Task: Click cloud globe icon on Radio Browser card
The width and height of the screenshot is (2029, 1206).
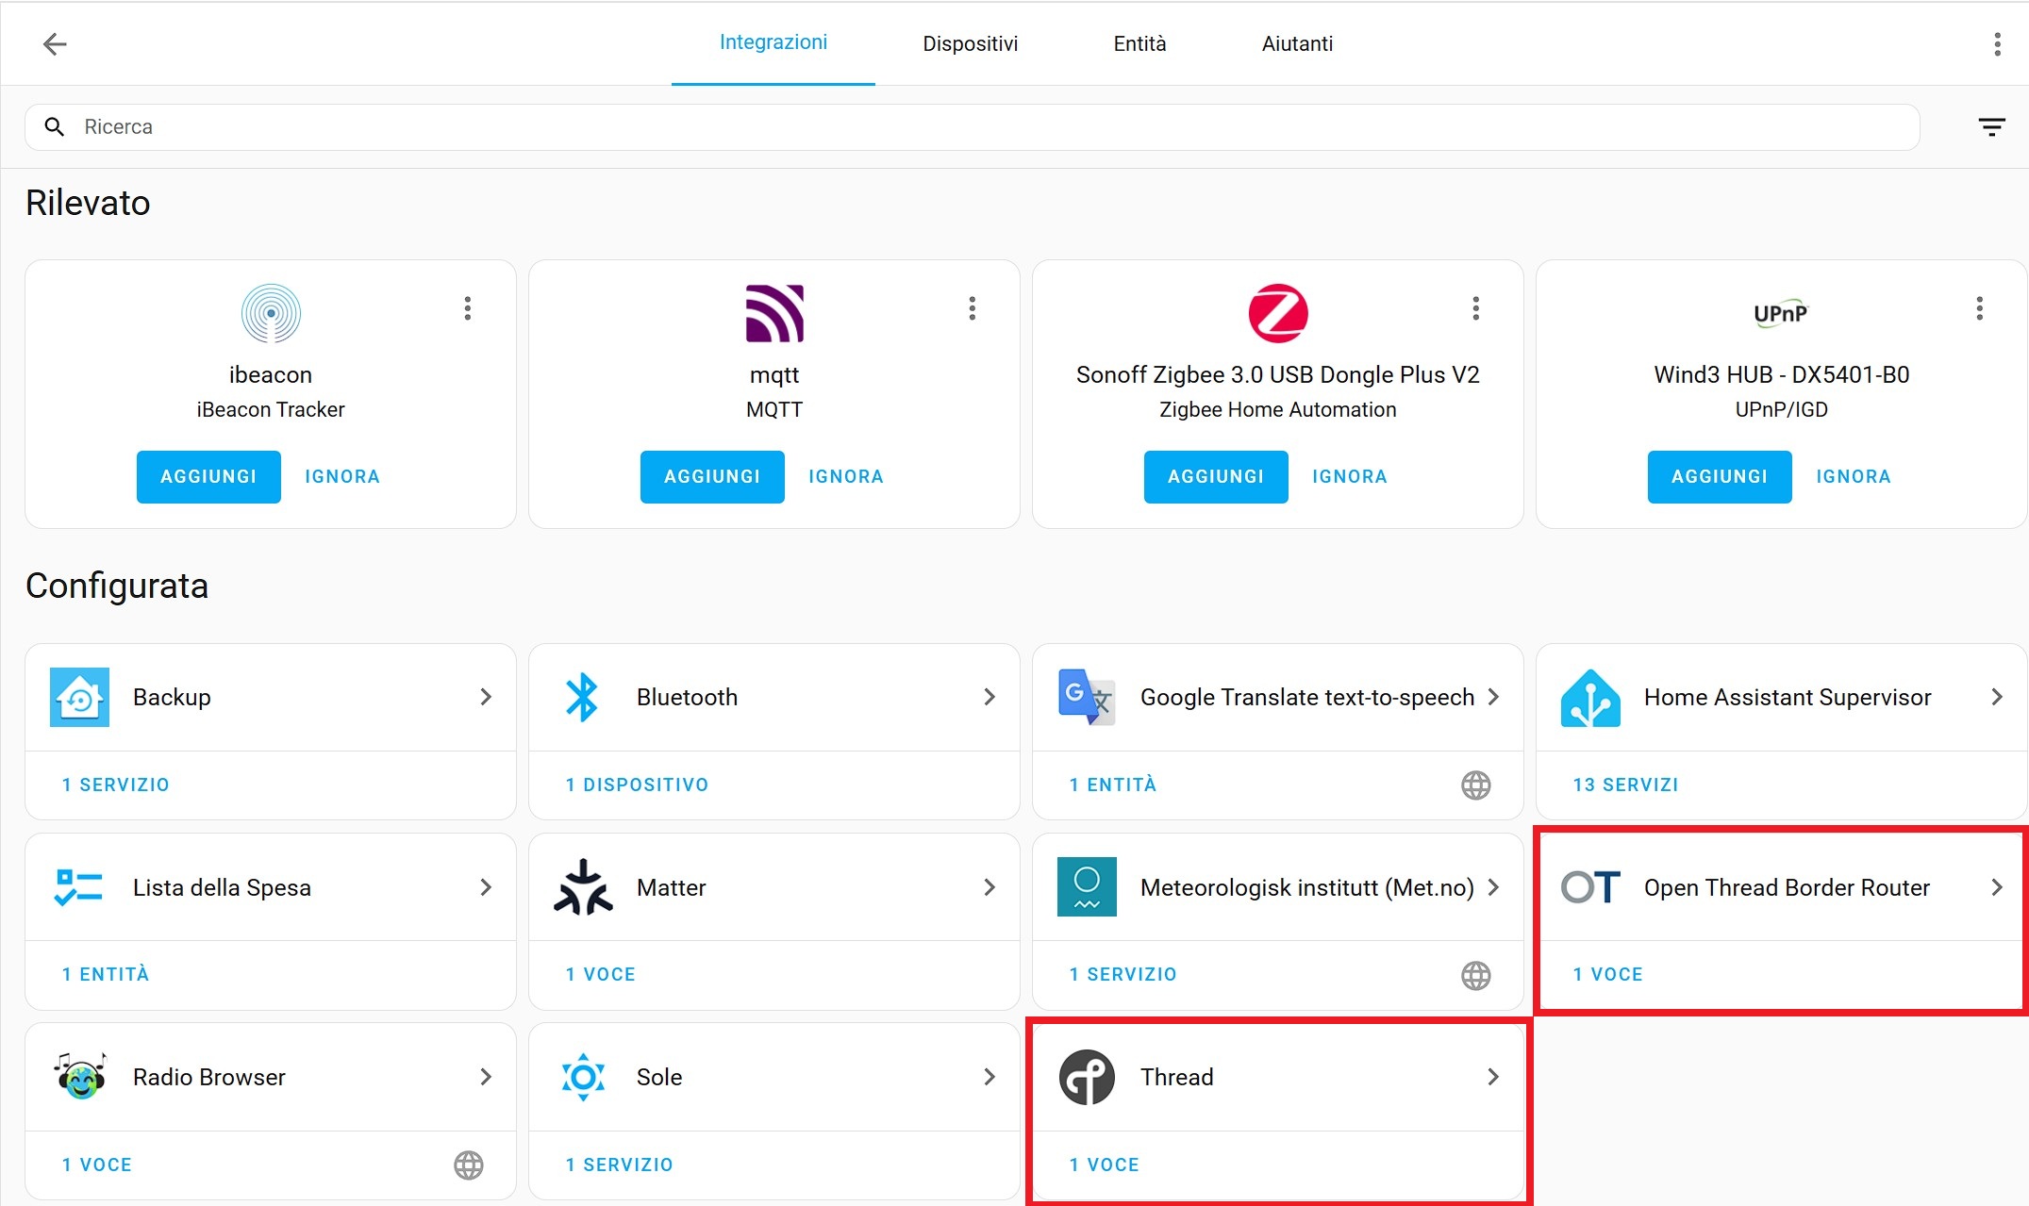Action: coord(468,1165)
